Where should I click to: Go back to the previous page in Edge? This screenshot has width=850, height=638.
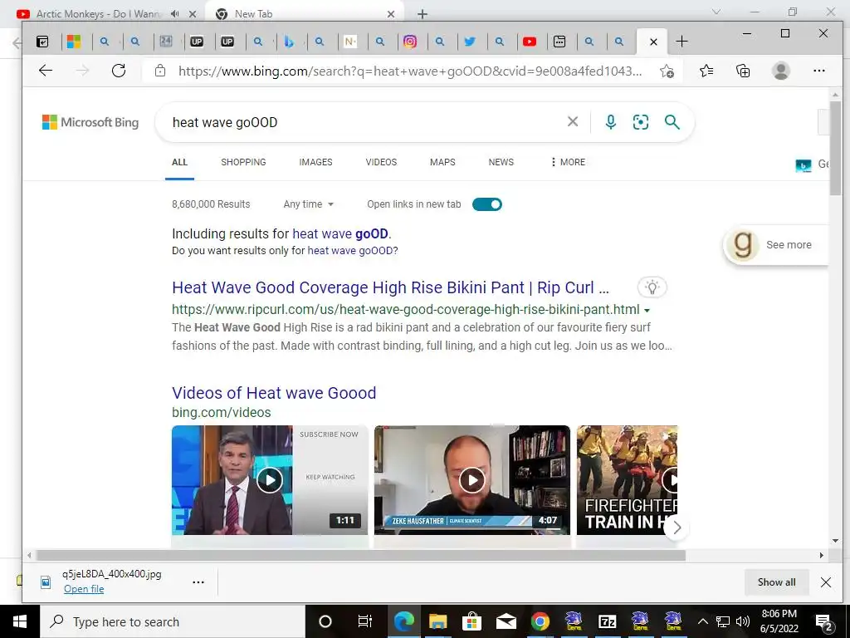(46, 71)
